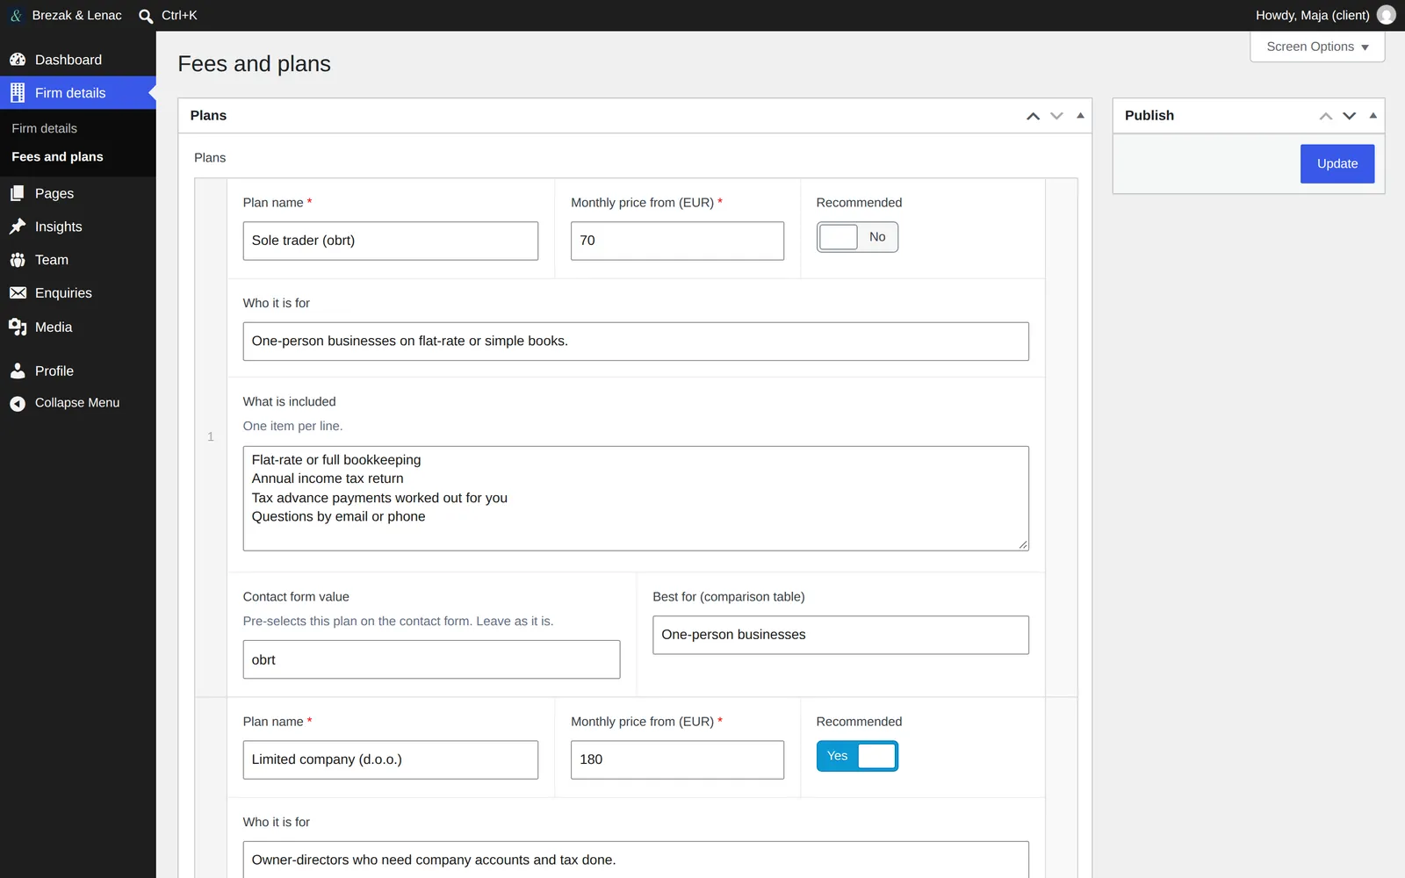Click the Owner-directors who need company accounts field
This screenshot has height=878, width=1405.
(636, 860)
